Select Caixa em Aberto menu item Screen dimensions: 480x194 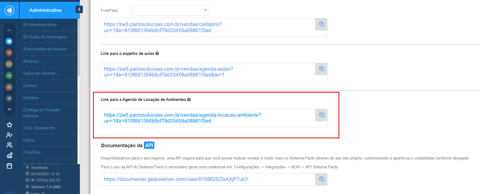tap(40, 73)
